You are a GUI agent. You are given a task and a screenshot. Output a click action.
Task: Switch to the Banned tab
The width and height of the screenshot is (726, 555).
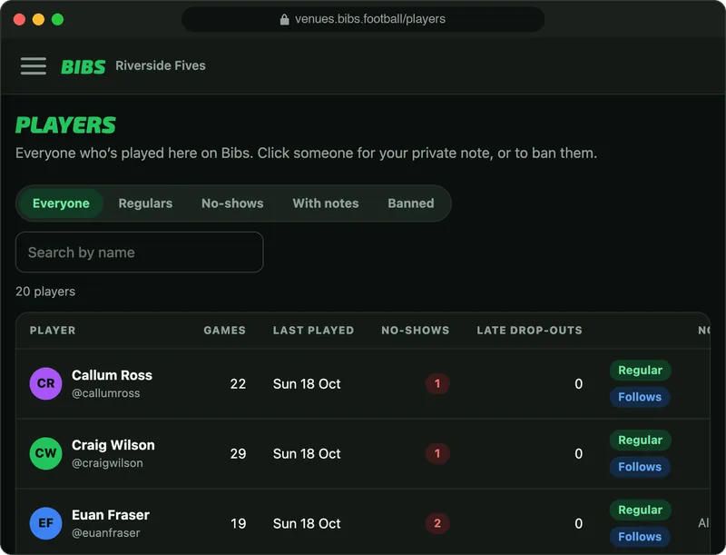pyautogui.click(x=411, y=203)
